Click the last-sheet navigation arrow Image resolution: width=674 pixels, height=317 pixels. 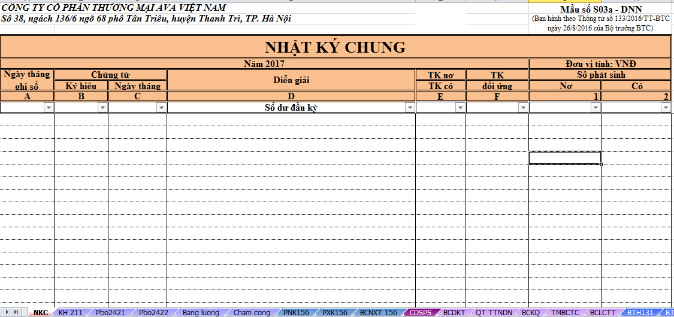point(16,312)
